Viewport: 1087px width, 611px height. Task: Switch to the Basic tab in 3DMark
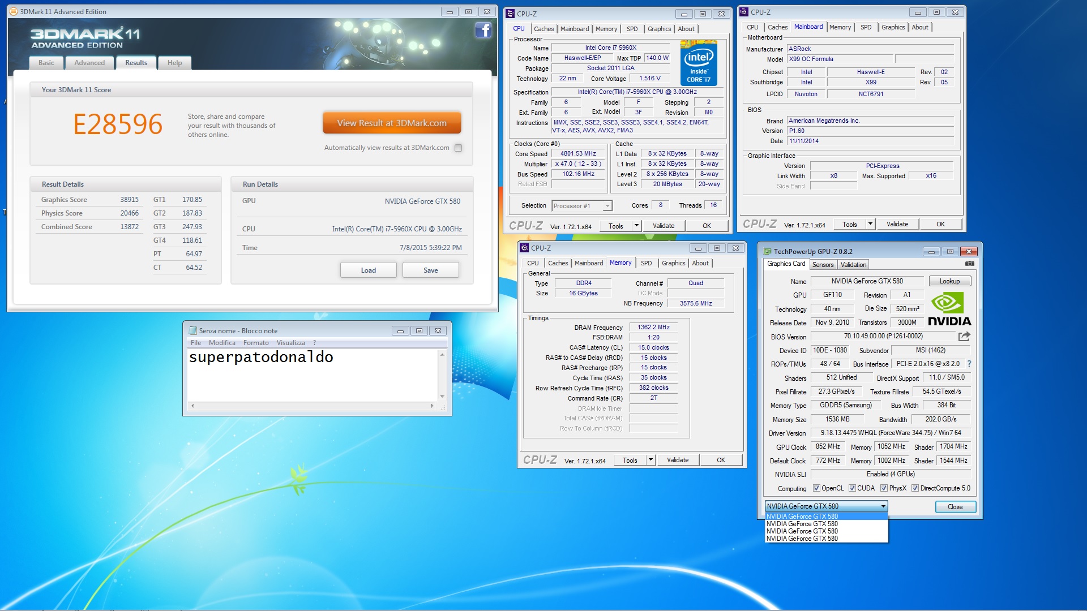[46, 63]
